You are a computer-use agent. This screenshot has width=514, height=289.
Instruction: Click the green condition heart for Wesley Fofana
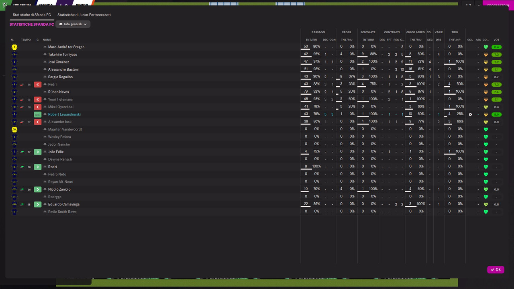tap(486, 137)
